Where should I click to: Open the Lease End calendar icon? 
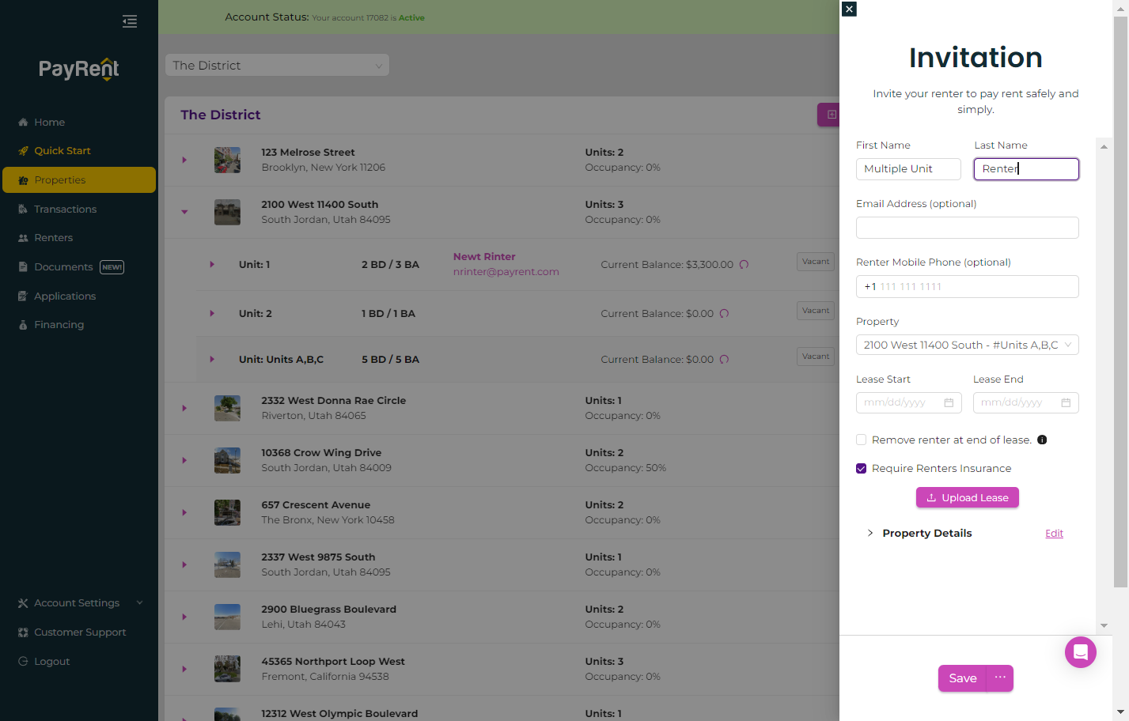1066,402
